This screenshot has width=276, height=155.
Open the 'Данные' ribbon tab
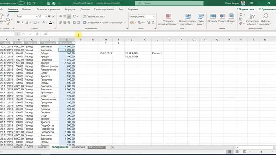point(85,9)
